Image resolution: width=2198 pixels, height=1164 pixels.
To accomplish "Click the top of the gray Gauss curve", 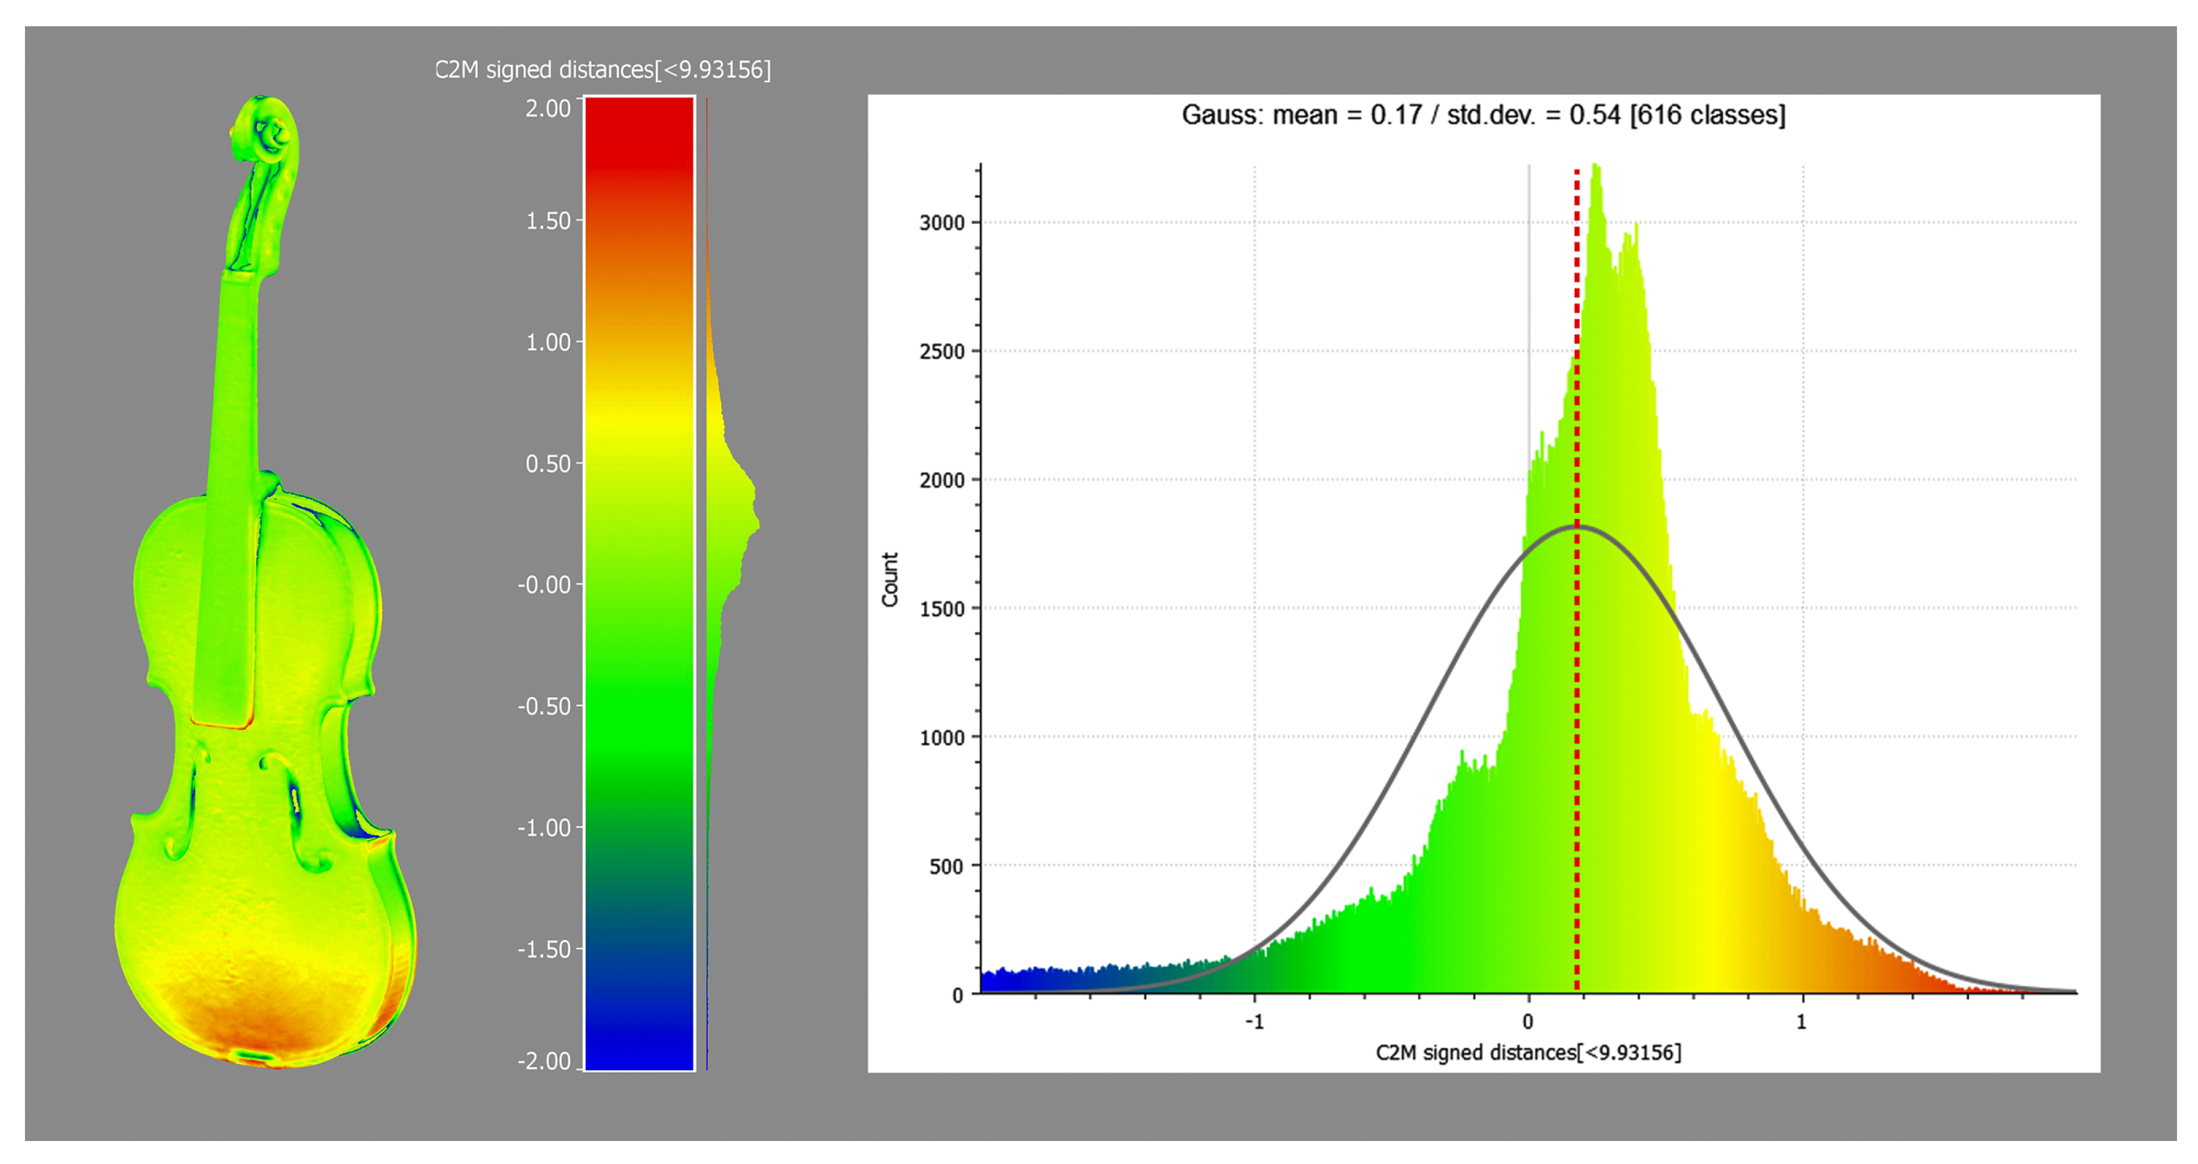I will pos(1577,527).
